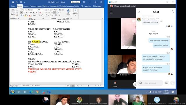Open the Stiluri styles gallery
Screen dimensions: 186x105
tap(69, 12)
